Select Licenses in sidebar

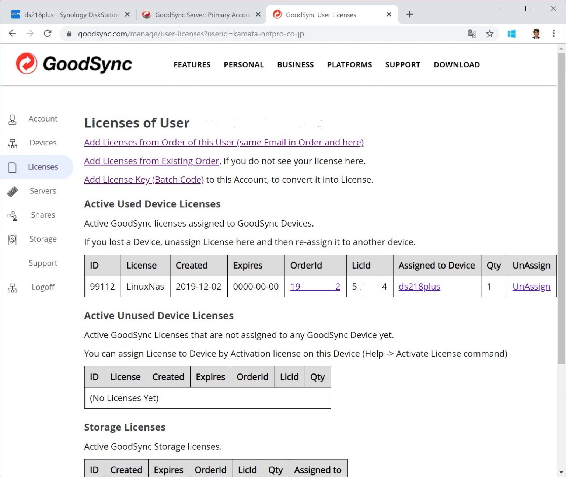(x=43, y=167)
